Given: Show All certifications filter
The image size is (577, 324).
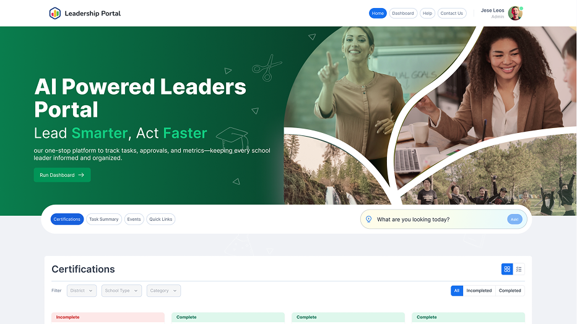Looking at the screenshot, I should (457, 291).
